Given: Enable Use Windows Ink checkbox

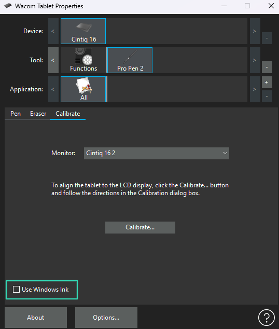Looking at the screenshot, I should pyautogui.click(x=16, y=290).
